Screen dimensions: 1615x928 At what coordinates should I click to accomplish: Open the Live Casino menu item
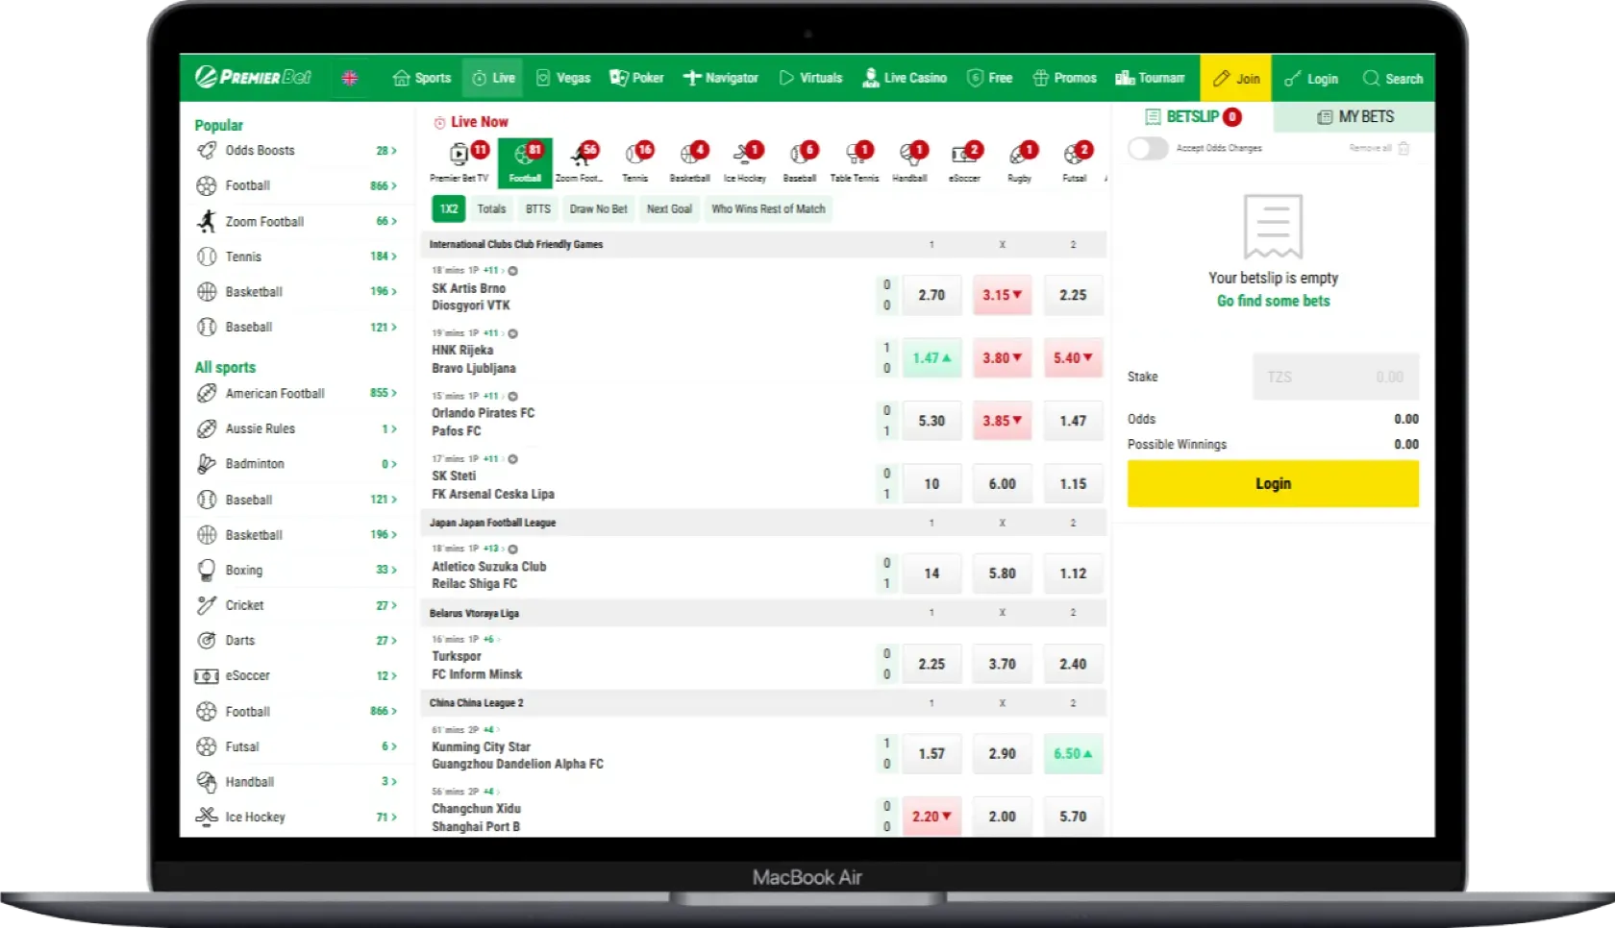coord(905,78)
